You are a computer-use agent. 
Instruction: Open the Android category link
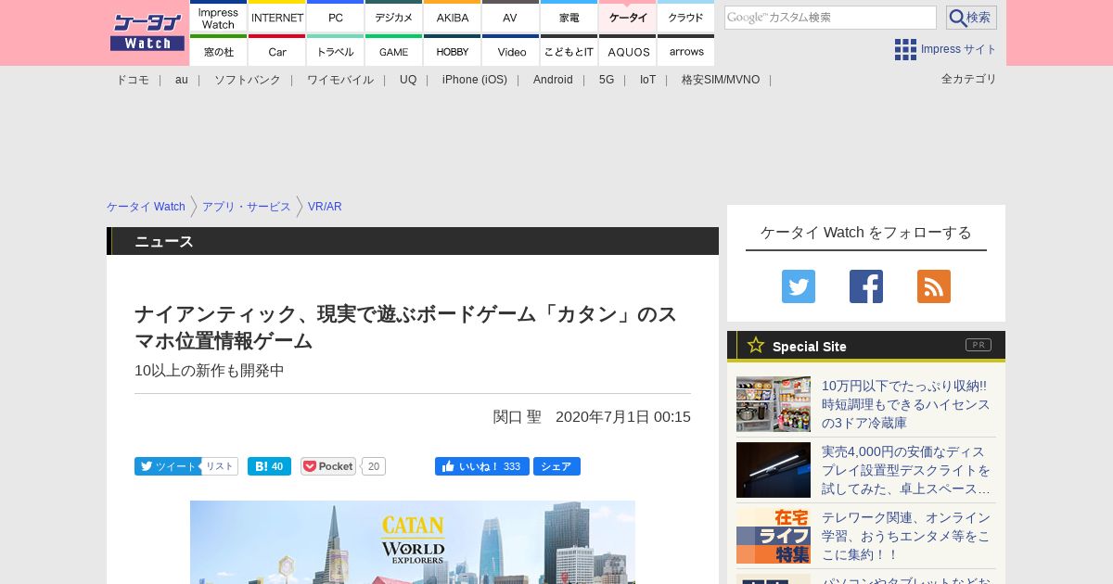point(553,80)
